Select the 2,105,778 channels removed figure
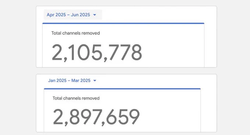This screenshot has width=250, height=135. pyautogui.click(x=97, y=53)
